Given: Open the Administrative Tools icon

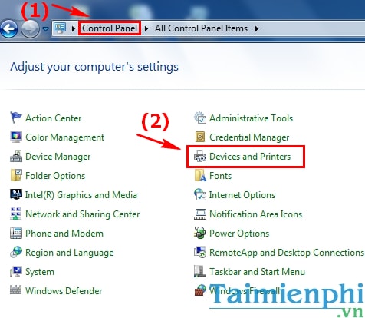Looking at the screenshot, I should 200,118.
